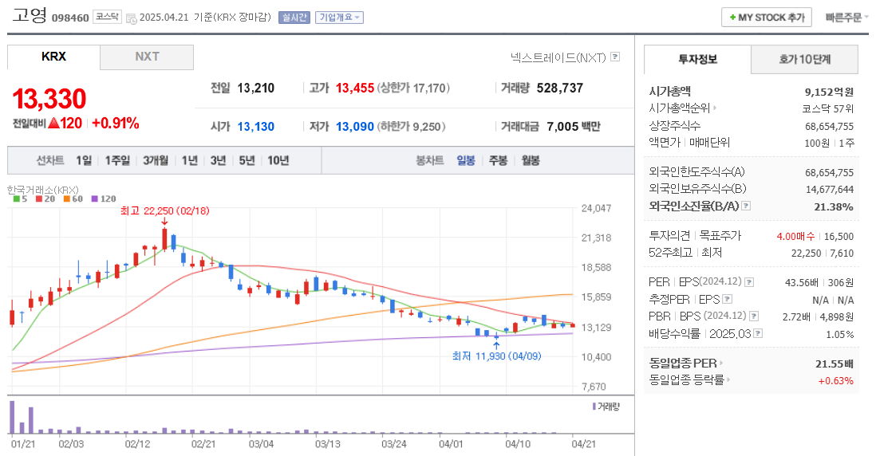This screenshot has height=456, width=876.
Task: Click the 거래량 value 528,737
Action: pos(560,88)
